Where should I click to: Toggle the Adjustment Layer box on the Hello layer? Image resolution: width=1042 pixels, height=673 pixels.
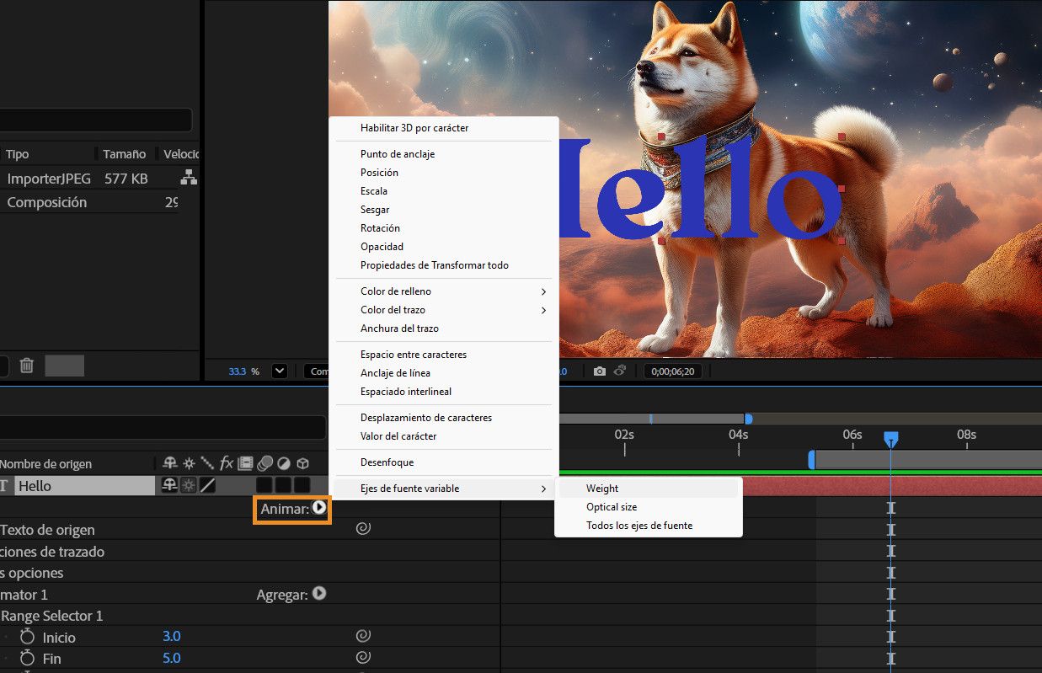(x=283, y=486)
